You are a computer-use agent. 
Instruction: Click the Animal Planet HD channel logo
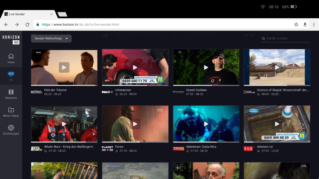[x=37, y=149]
